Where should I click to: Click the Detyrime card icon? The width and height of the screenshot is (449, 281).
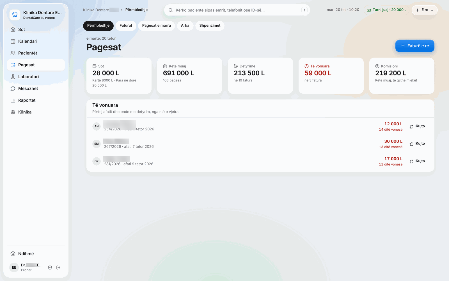point(236,66)
